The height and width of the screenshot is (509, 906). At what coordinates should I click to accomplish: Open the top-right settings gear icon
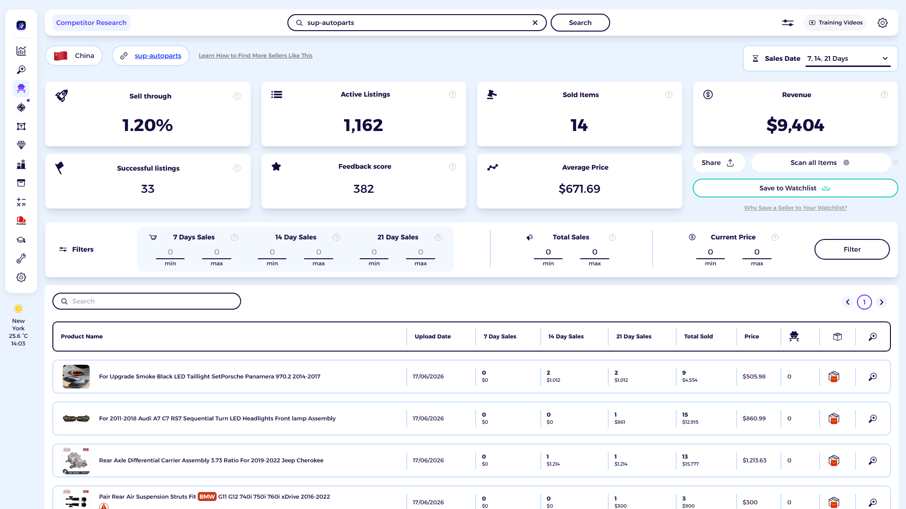point(882,23)
